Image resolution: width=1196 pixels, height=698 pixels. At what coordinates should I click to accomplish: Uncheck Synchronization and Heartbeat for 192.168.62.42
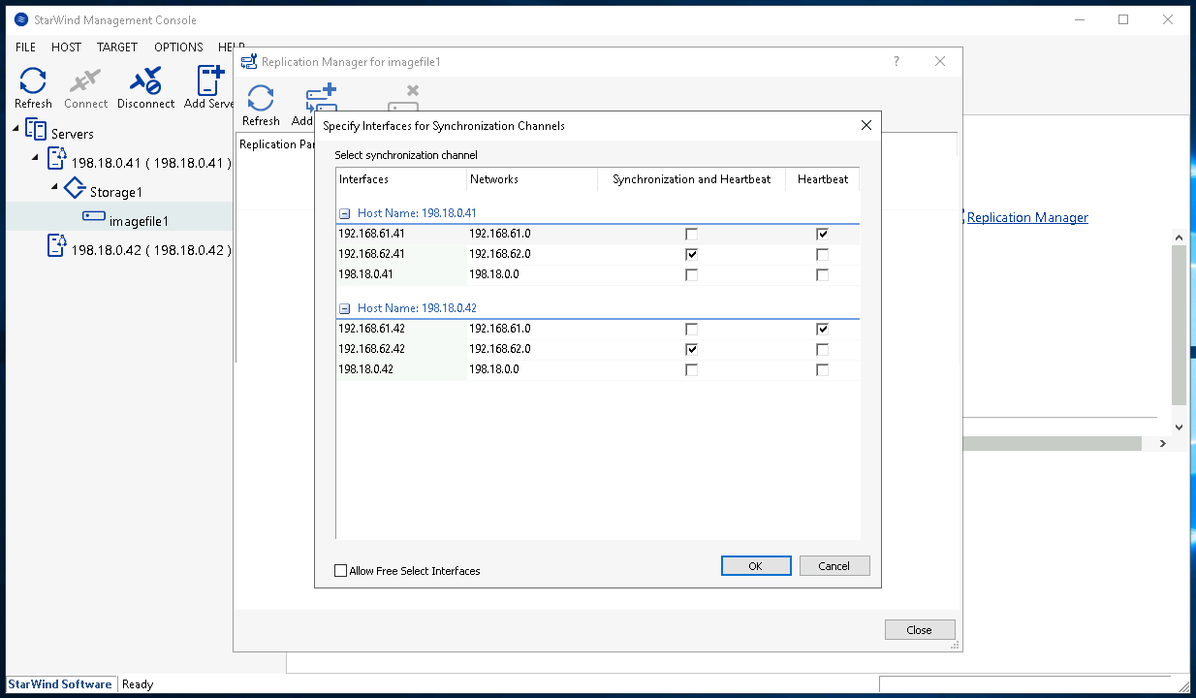[691, 349]
